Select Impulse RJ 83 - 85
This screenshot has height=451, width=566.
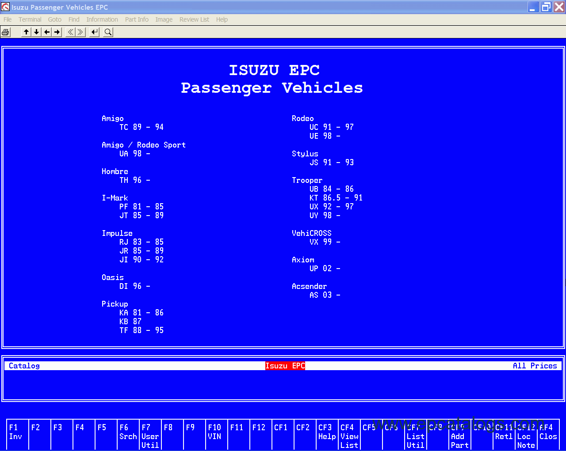point(141,242)
